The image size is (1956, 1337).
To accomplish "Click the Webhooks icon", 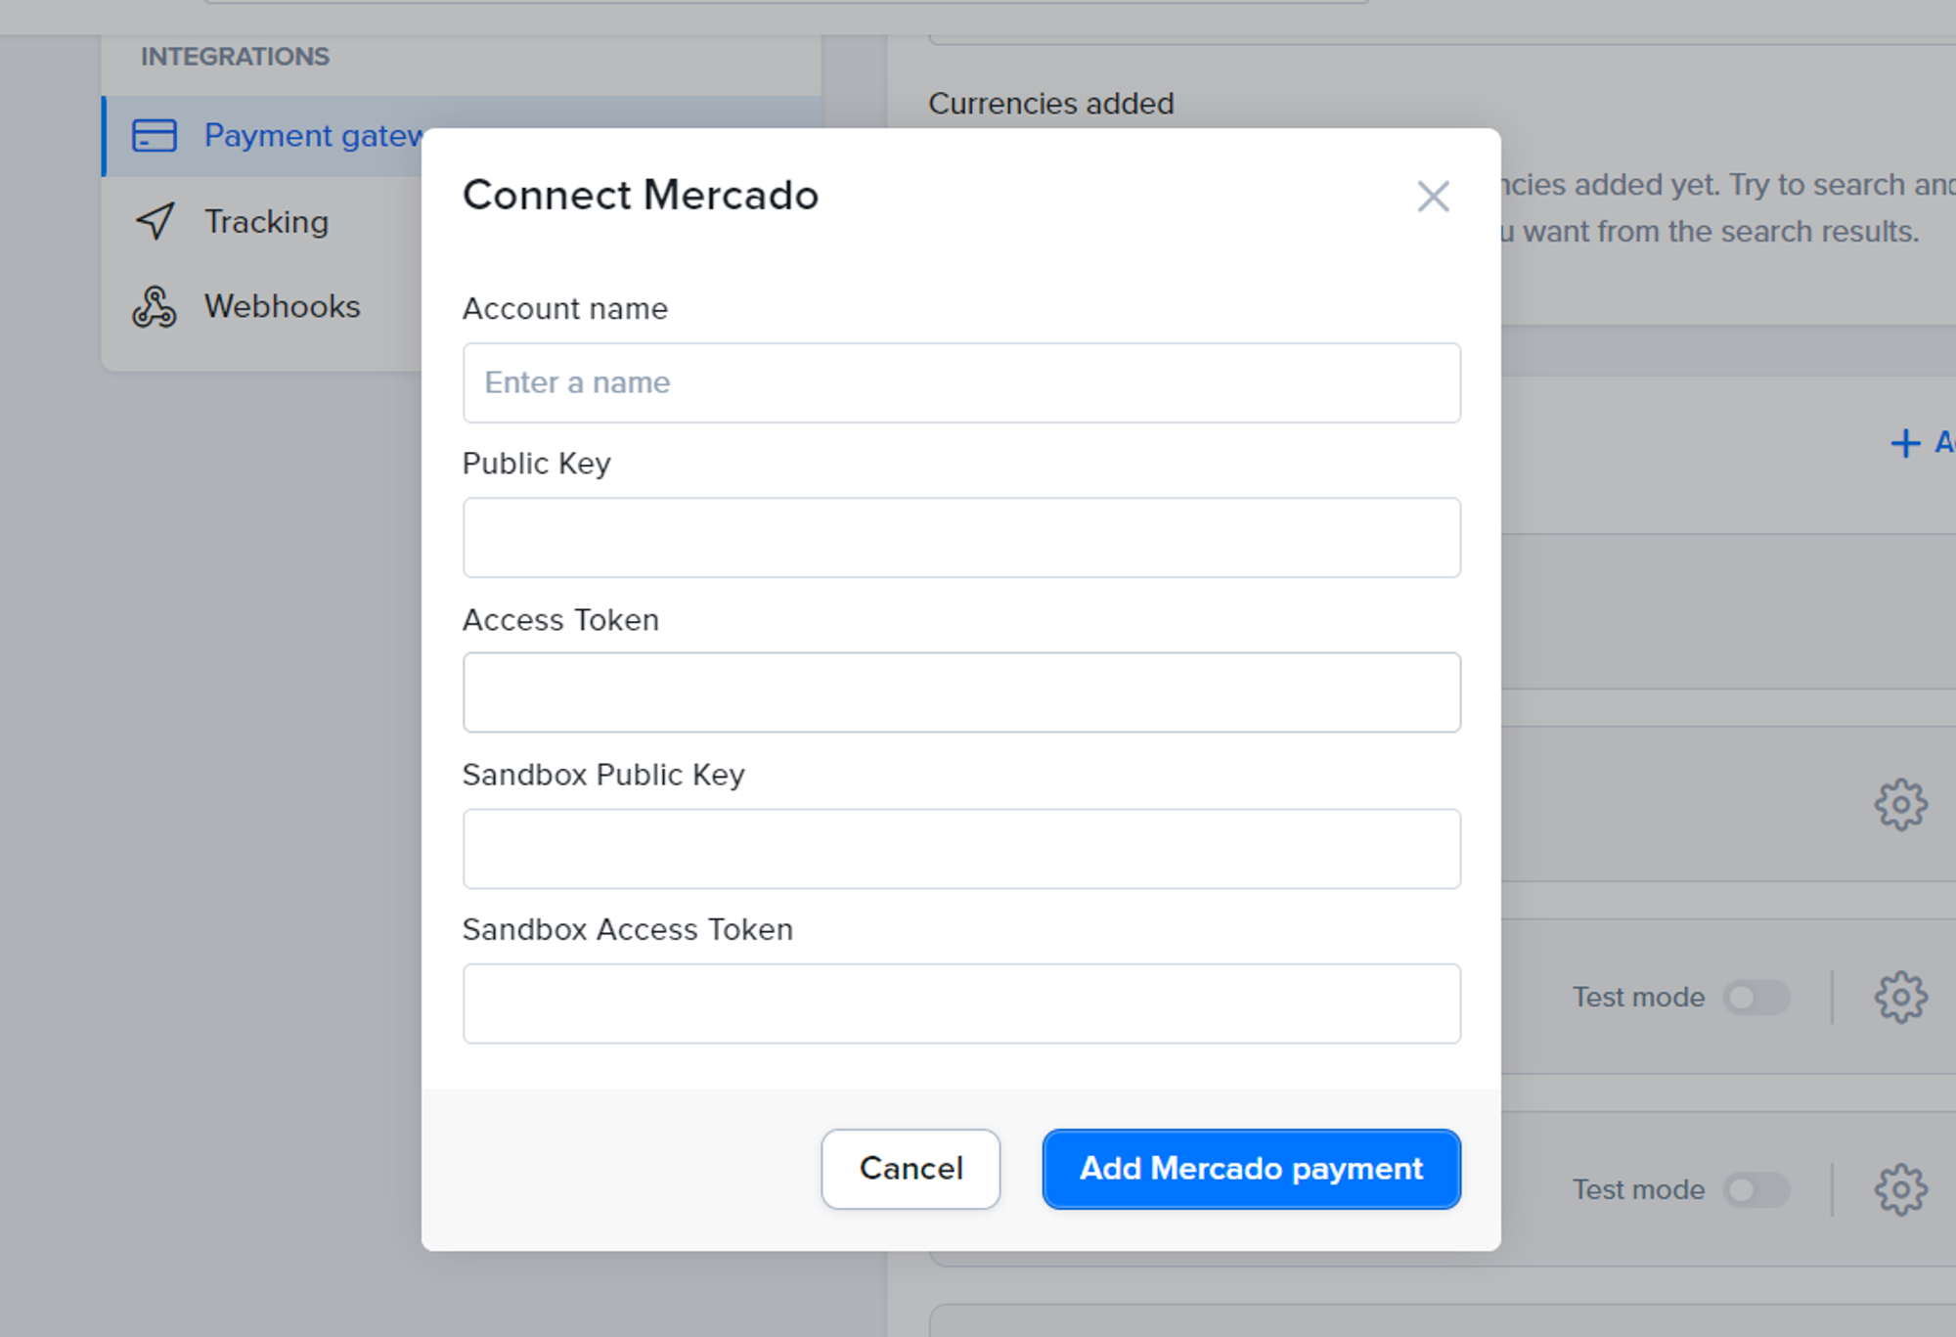I will pos(155,307).
